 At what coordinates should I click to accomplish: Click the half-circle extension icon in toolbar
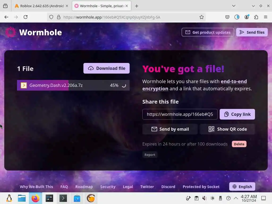pos(237,17)
